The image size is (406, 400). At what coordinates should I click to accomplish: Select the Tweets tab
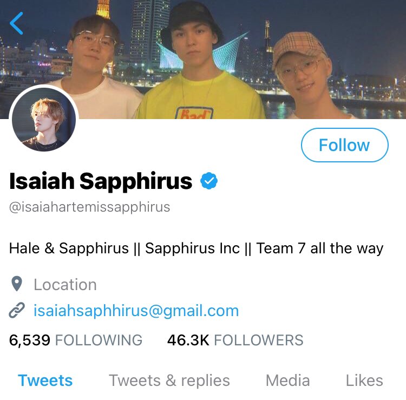pyautogui.click(x=45, y=381)
